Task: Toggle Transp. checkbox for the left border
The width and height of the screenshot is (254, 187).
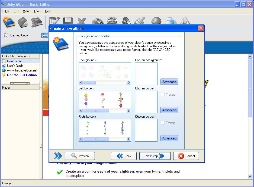Action: tap(163, 95)
